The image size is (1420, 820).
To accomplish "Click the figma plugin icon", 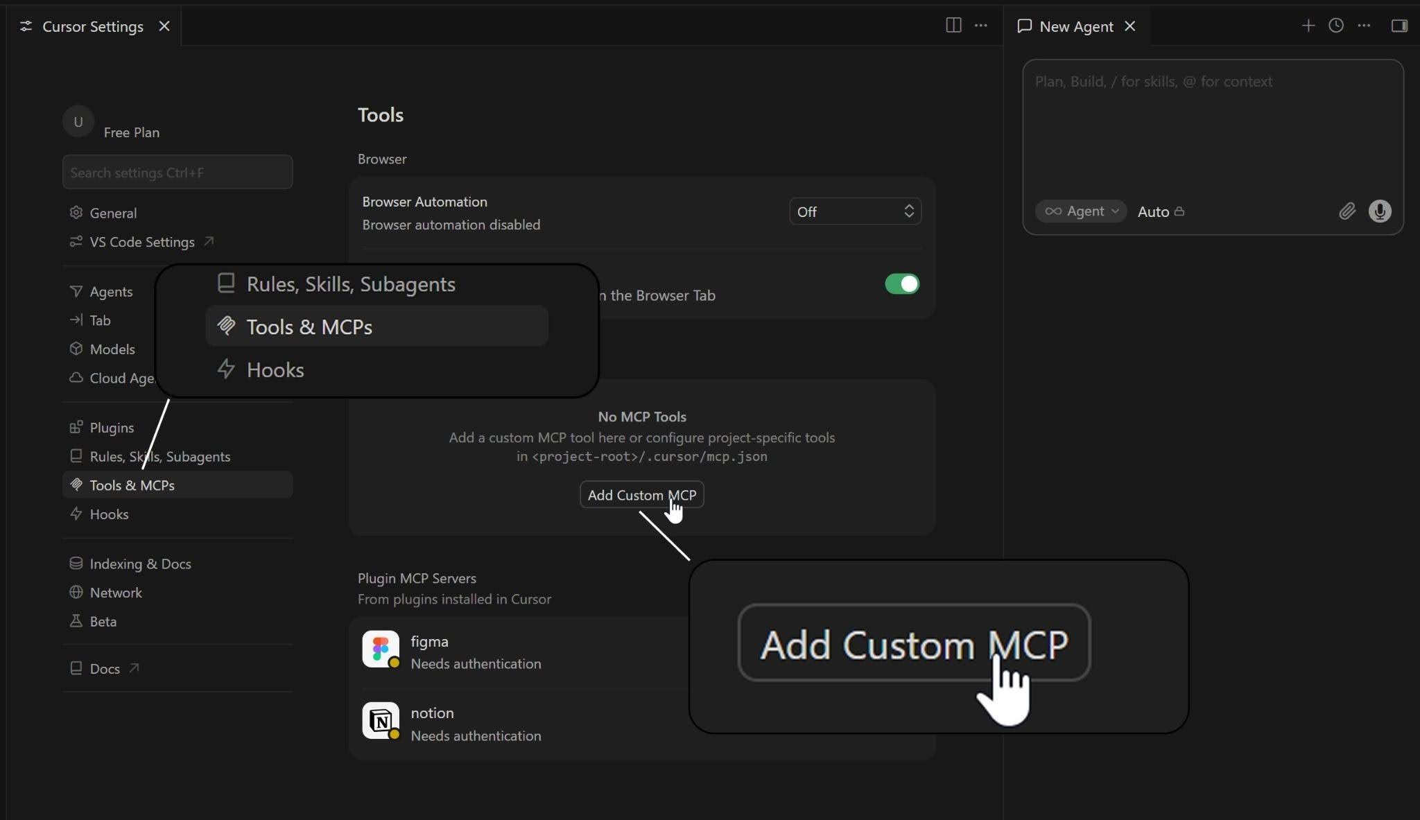I will [381, 649].
